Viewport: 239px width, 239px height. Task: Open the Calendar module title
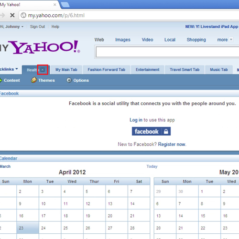(9, 158)
